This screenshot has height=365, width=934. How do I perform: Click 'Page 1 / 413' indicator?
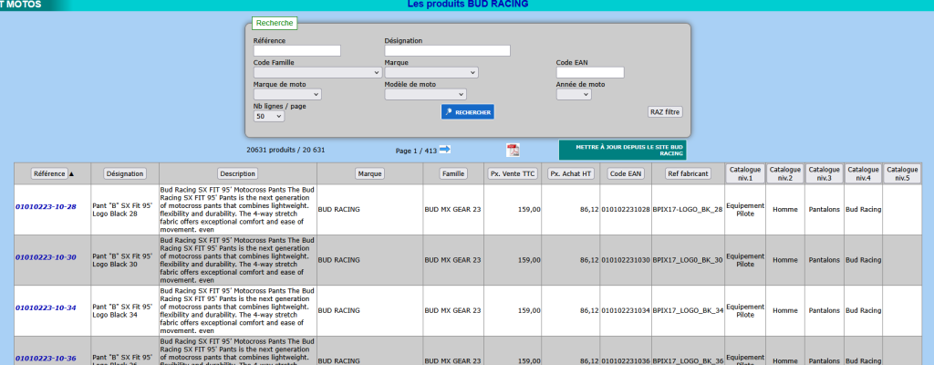click(x=416, y=151)
